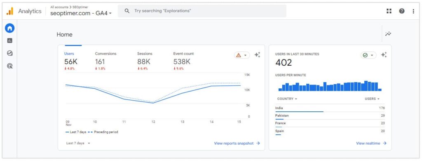
Task: Open the three-dot more options menu
Action: 413,11
